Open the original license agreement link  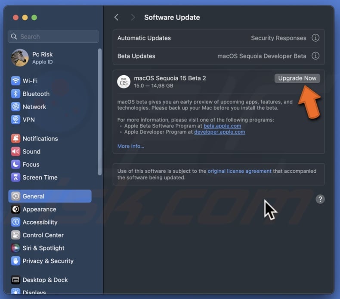[x=239, y=171]
